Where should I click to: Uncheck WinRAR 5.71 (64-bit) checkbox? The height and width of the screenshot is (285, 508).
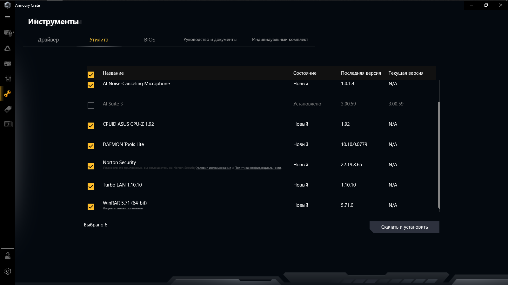pos(91,207)
